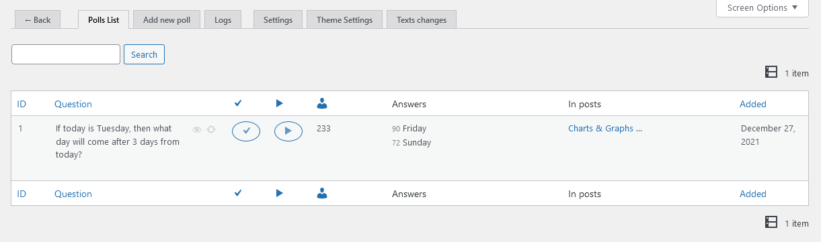Image resolution: width=821 pixels, height=242 pixels.
Task: Sort by the top voters person icon header
Action: [322, 103]
